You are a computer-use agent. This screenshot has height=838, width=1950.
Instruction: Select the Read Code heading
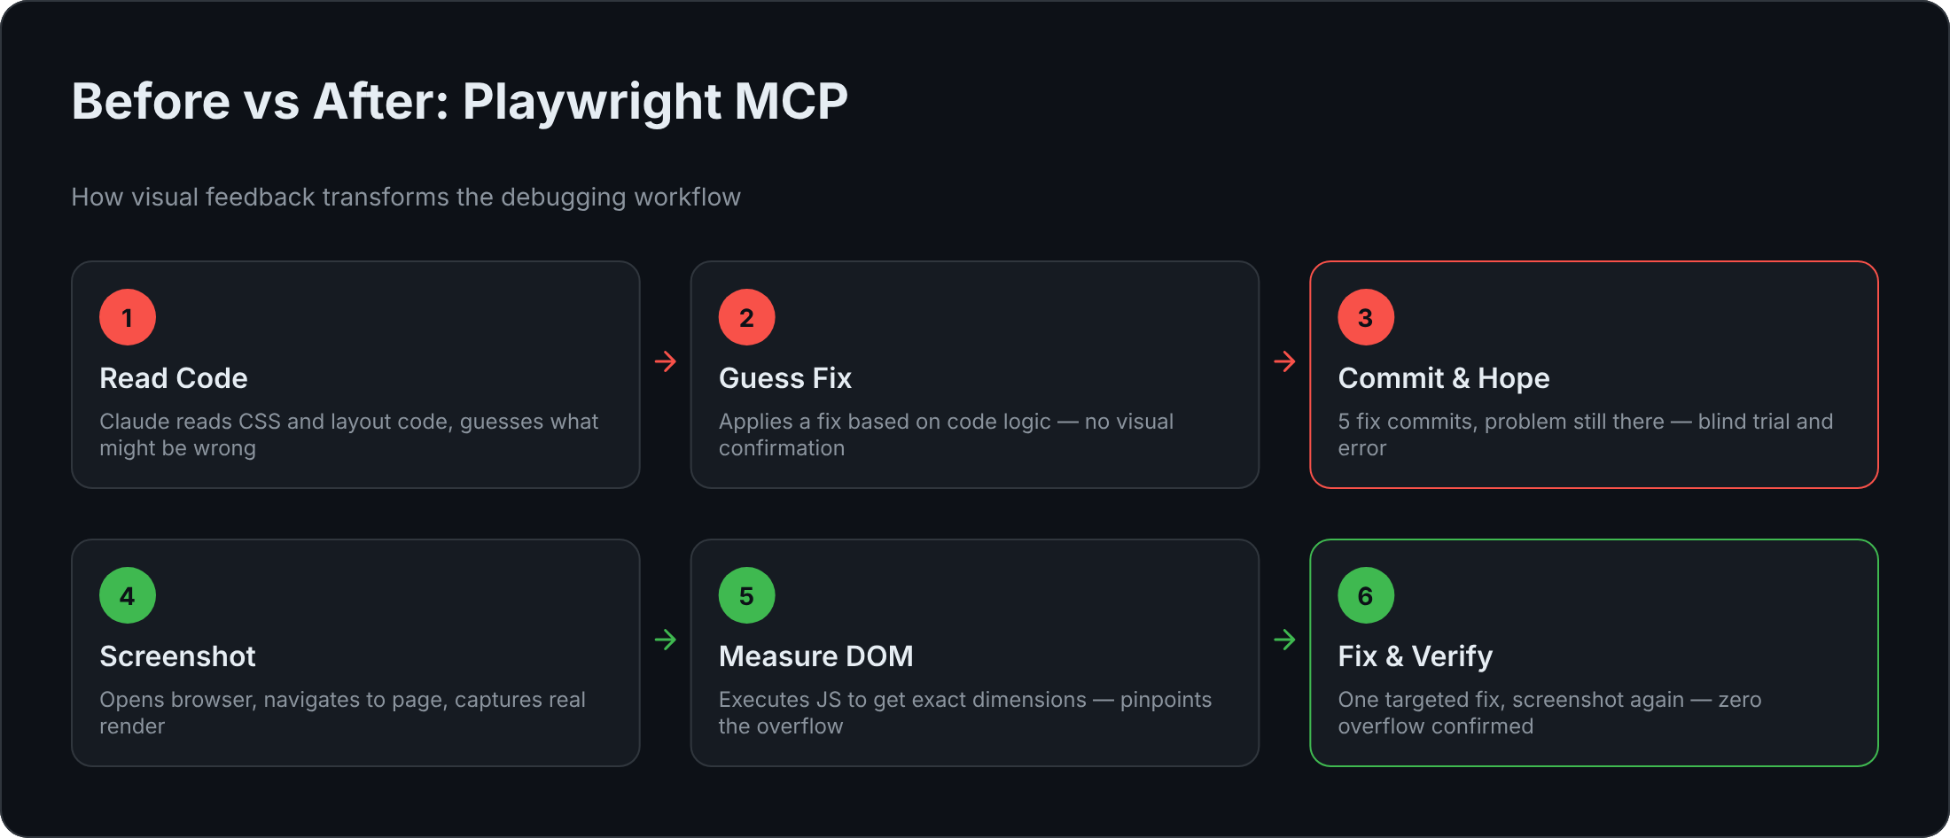coord(174,378)
